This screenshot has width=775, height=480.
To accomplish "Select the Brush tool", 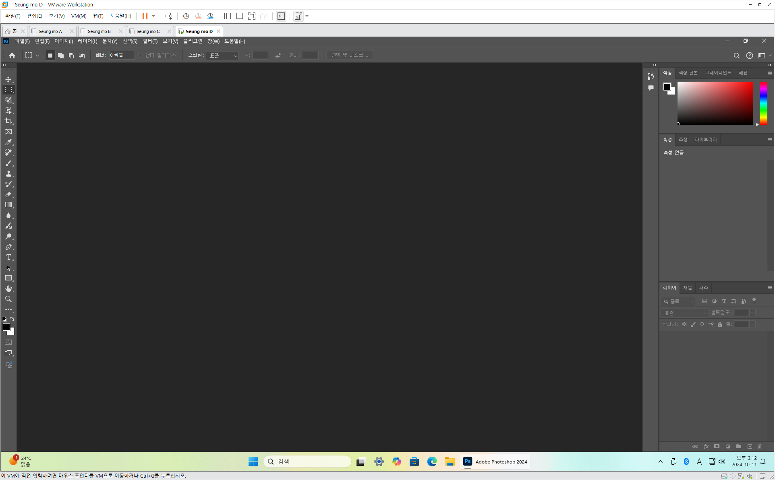I will pyautogui.click(x=8, y=163).
